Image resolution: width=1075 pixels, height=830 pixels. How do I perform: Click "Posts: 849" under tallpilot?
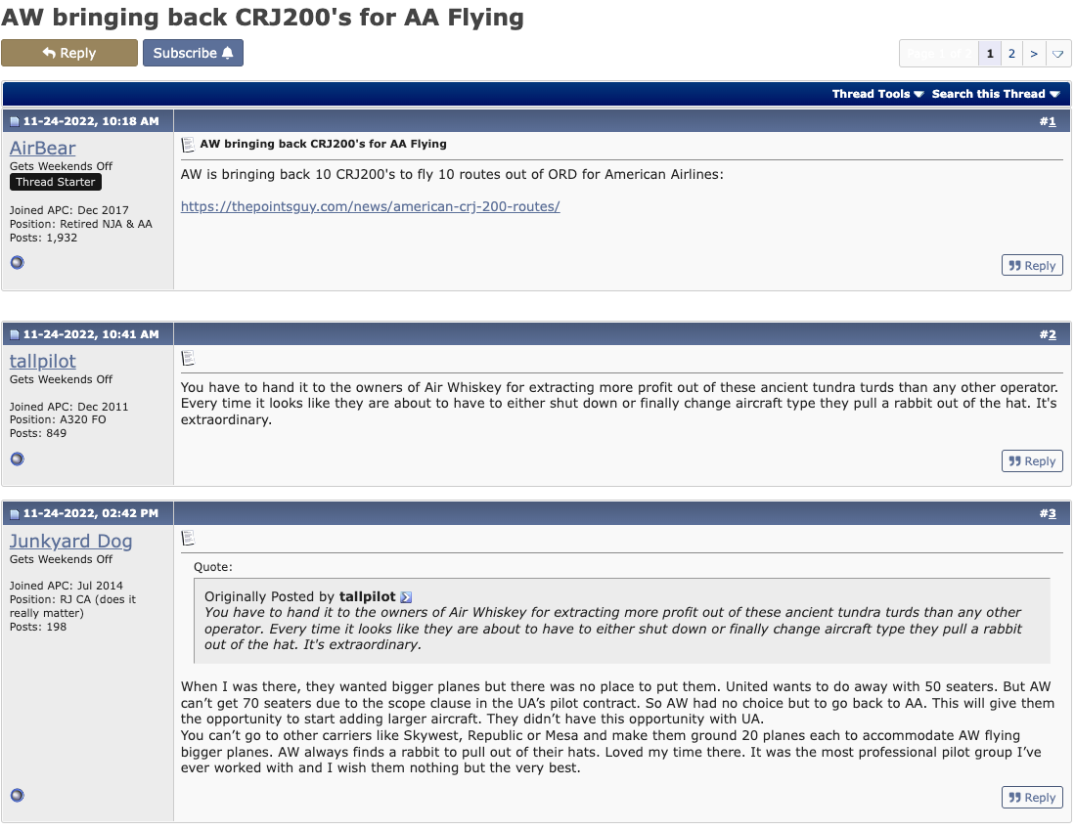[38, 433]
